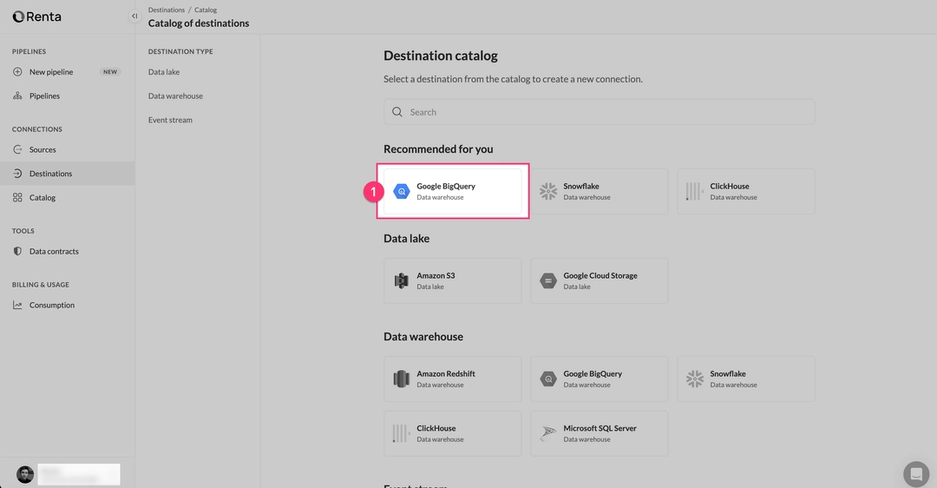937x488 pixels.
Task: Click the Data warehouse section Snowflake icon
Action: (694, 379)
